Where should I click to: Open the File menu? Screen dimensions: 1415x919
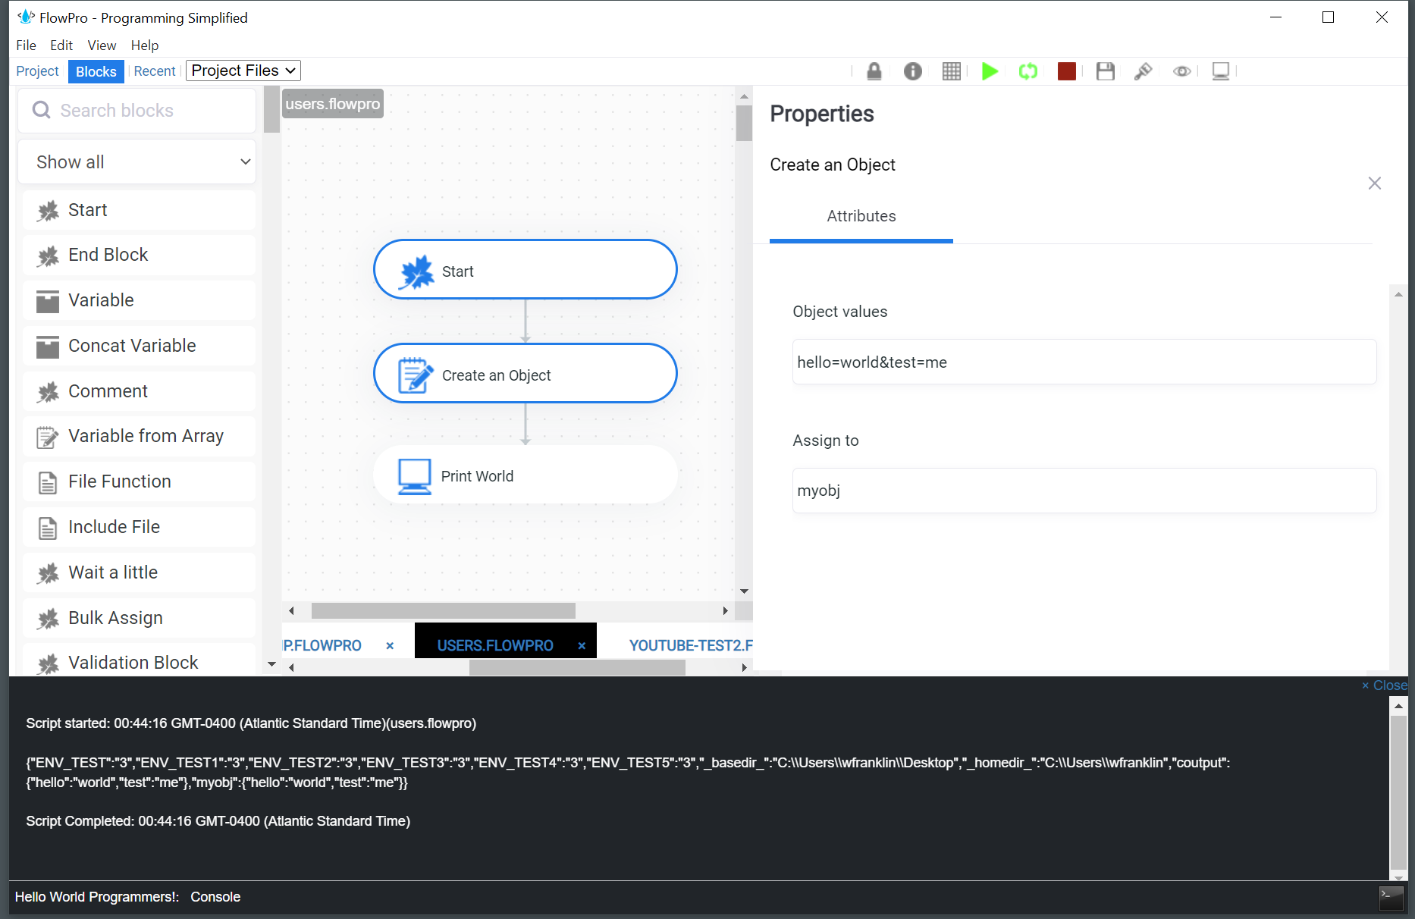click(26, 45)
